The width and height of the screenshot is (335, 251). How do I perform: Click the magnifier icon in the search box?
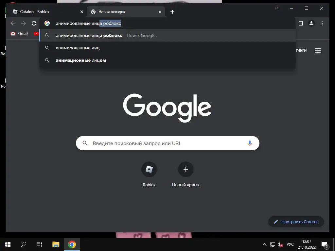point(85,143)
